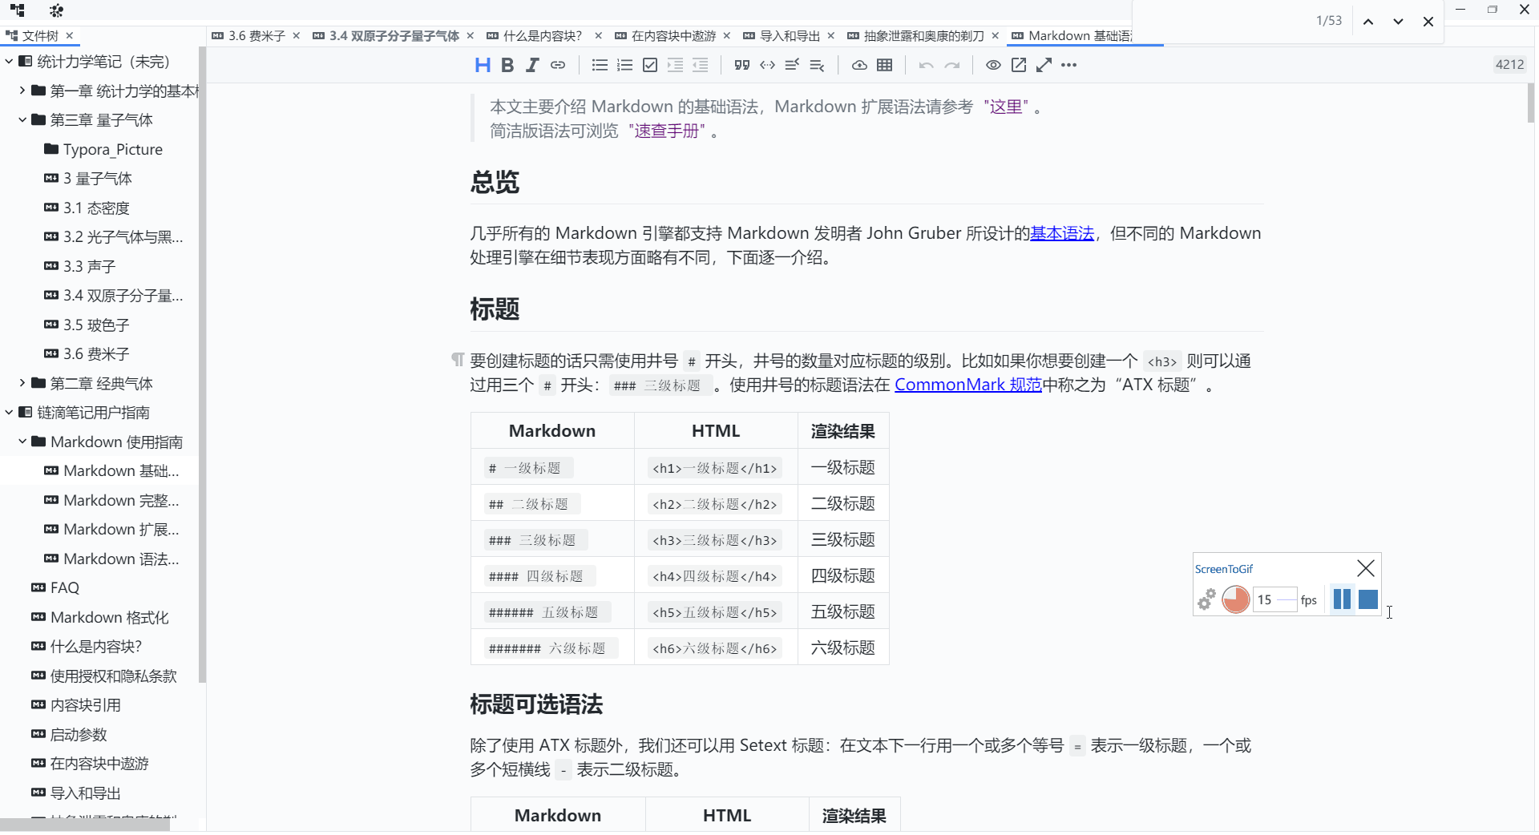Open the 3.3 声子 document
Viewport: 1539px width, 835px height.
pyautogui.click(x=80, y=266)
